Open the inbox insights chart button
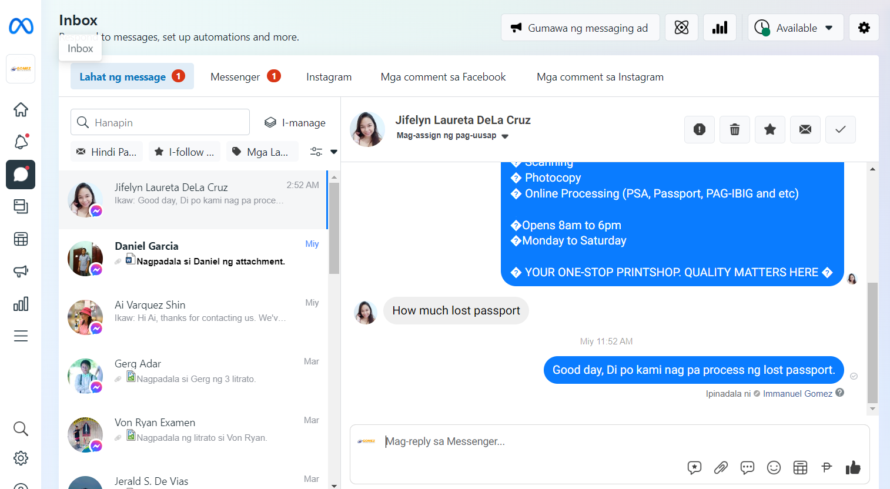The image size is (890, 489). tap(720, 28)
